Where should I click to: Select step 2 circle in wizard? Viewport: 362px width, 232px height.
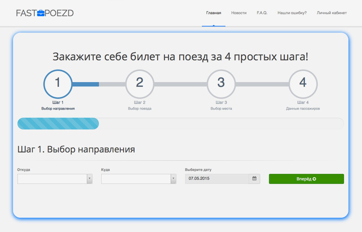(x=139, y=84)
